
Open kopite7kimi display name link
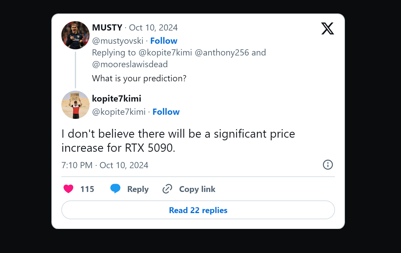pyautogui.click(x=117, y=99)
